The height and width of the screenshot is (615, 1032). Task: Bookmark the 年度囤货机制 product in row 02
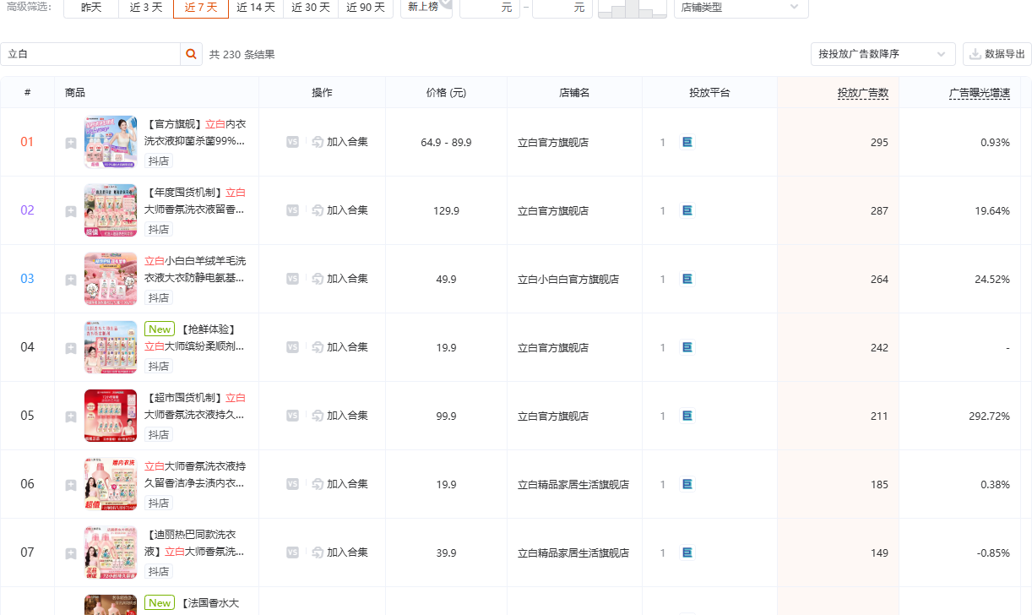71,211
